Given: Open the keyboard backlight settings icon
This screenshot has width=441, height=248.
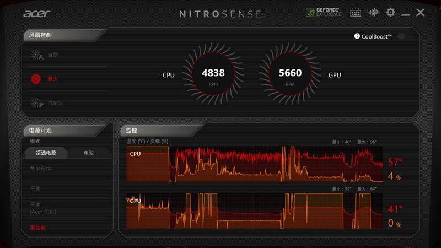Looking at the screenshot, I should [356, 12].
